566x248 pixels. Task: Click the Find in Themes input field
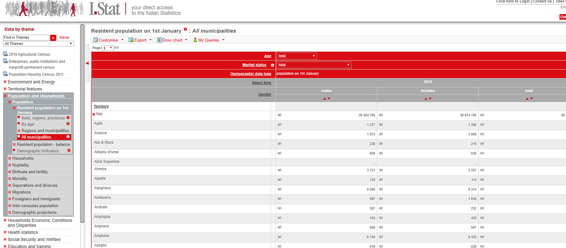[x=26, y=38]
